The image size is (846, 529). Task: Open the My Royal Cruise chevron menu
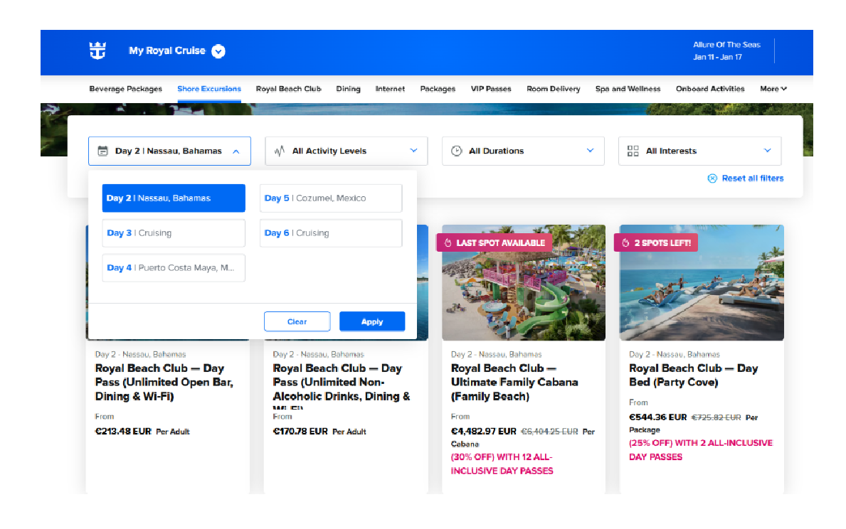pos(218,51)
